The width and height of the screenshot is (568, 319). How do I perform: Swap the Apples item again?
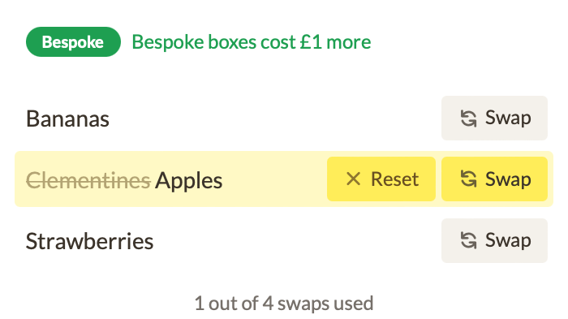[x=494, y=179]
